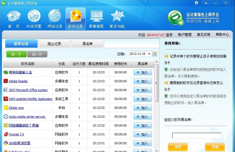
Task: Add Sticker.exe to blacklist
Action: click(x=143, y=108)
